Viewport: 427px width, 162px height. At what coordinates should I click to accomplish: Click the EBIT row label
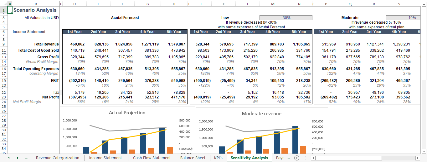coord(55,81)
